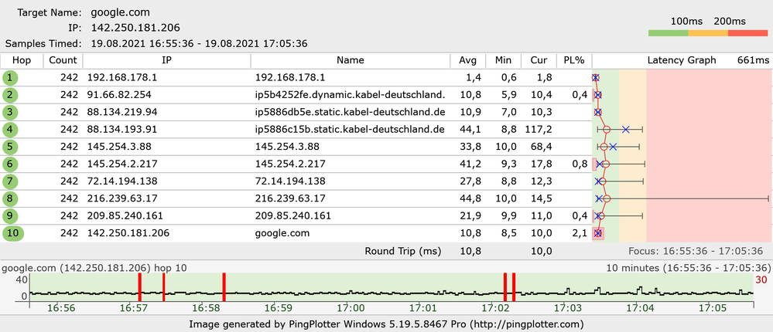The height and width of the screenshot is (332, 773).
Task: Select IP 91.66.82.254 in hop 2
Action: pos(119,95)
